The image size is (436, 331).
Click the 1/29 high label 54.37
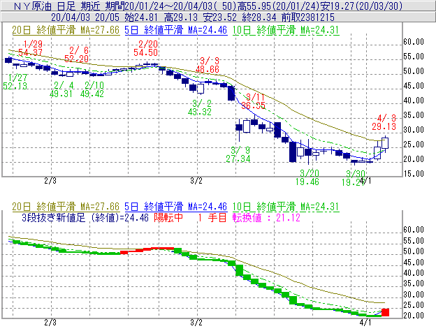[30, 48]
